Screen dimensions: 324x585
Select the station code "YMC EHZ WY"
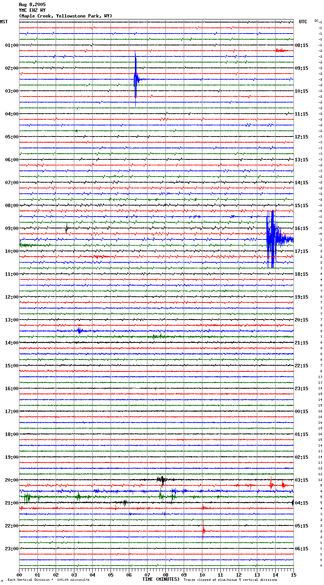(x=32, y=10)
